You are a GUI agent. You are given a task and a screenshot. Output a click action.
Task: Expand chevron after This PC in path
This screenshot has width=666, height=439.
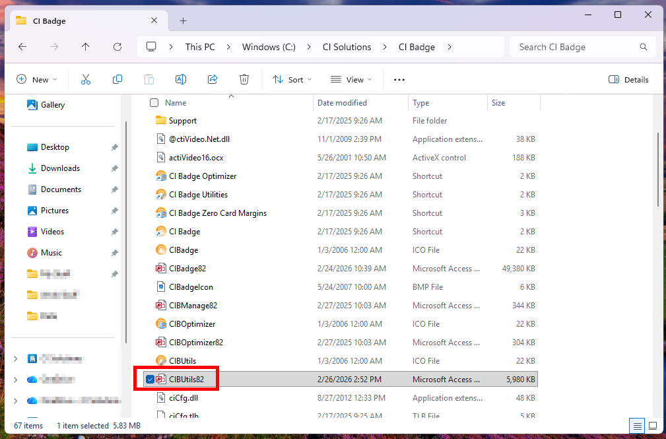click(x=228, y=47)
